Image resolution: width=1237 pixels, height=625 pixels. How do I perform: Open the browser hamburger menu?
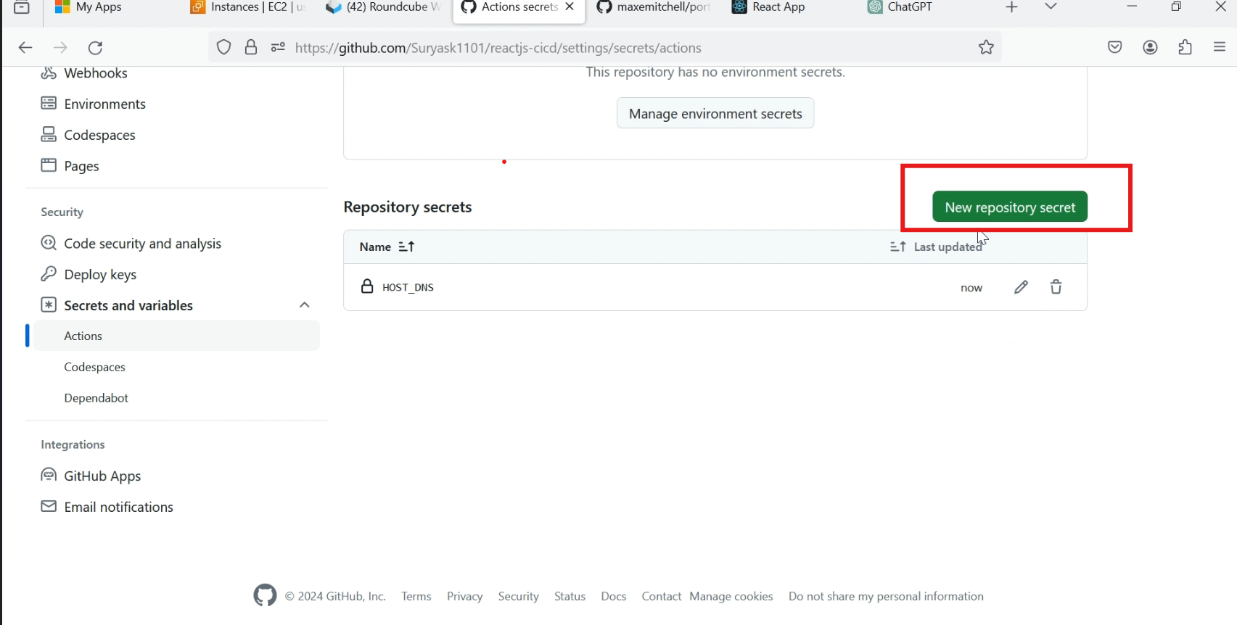point(1220,48)
